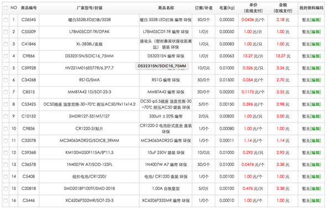Click the KM100M250F115A/8*11.5 model cell

pyautogui.click(x=90, y=153)
